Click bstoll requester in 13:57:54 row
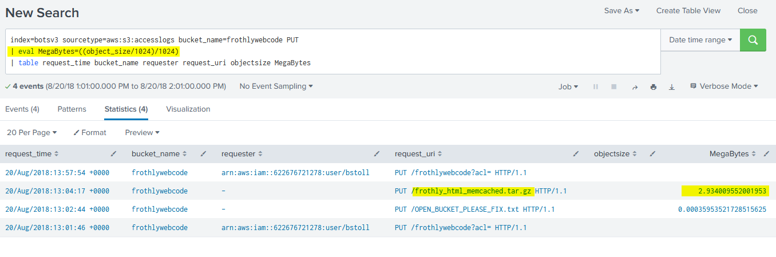This screenshot has height=257, width=776. pos(295,172)
